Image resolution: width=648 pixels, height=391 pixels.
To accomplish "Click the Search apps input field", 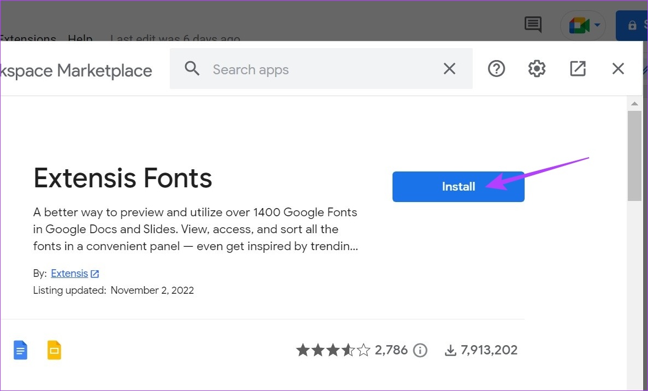I will (x=321, y=69).
